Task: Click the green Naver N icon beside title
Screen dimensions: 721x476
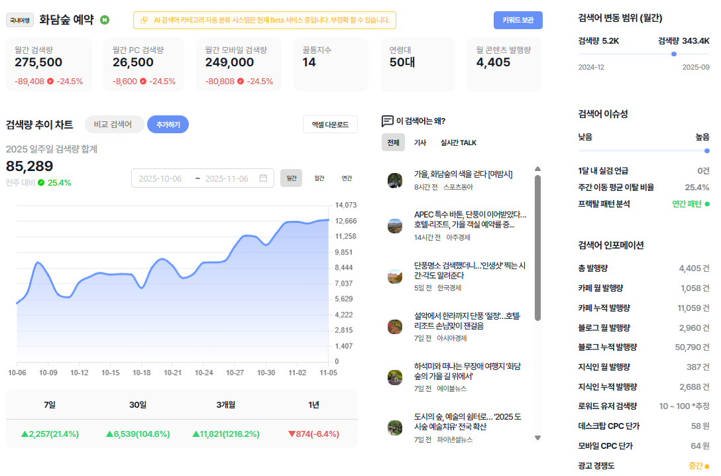Action: click(x=105, y=20)
